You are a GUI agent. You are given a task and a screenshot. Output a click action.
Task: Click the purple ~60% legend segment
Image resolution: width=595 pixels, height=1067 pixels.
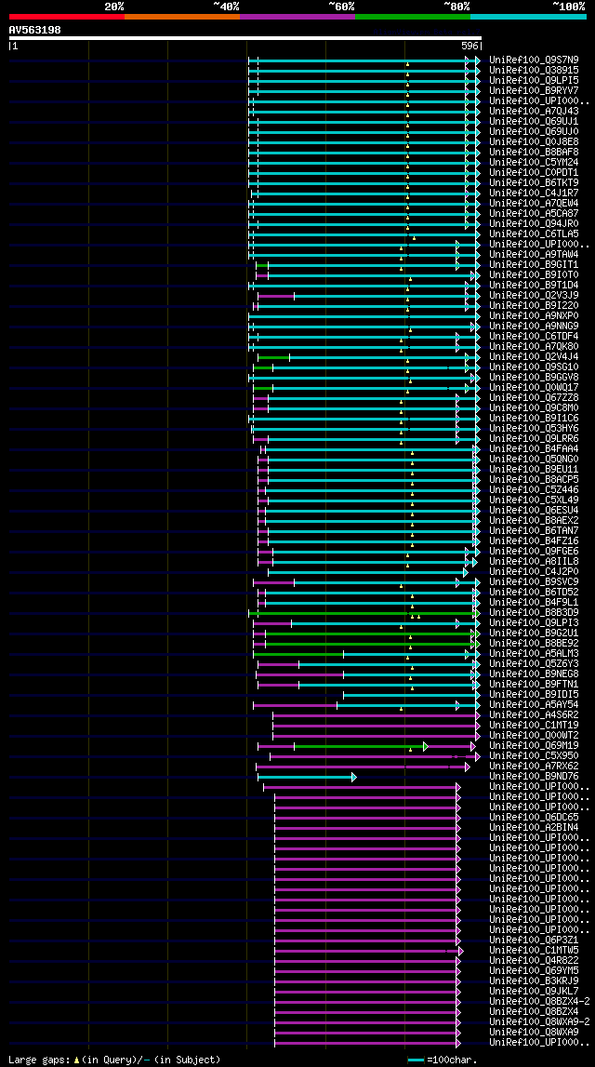click(x=297, y=17)
